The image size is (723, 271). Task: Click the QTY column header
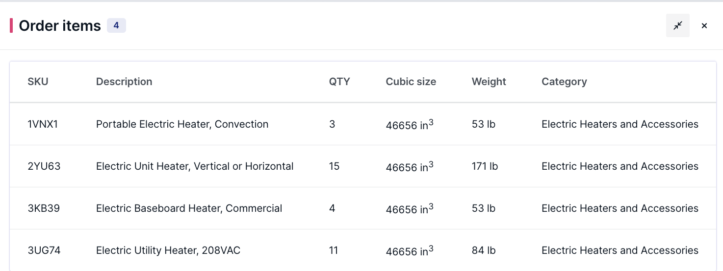point(339,82)
